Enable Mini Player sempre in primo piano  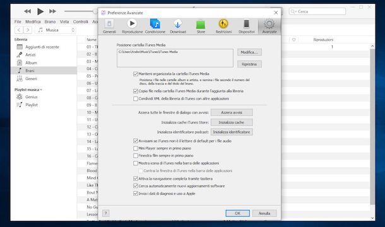click(x=136, y=148)
